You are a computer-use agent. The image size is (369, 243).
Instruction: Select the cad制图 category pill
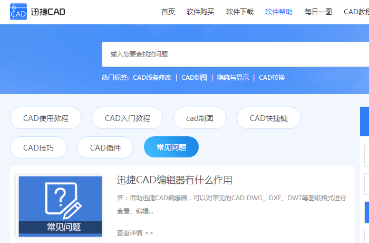pyautogui.click(x=200, y=118)
